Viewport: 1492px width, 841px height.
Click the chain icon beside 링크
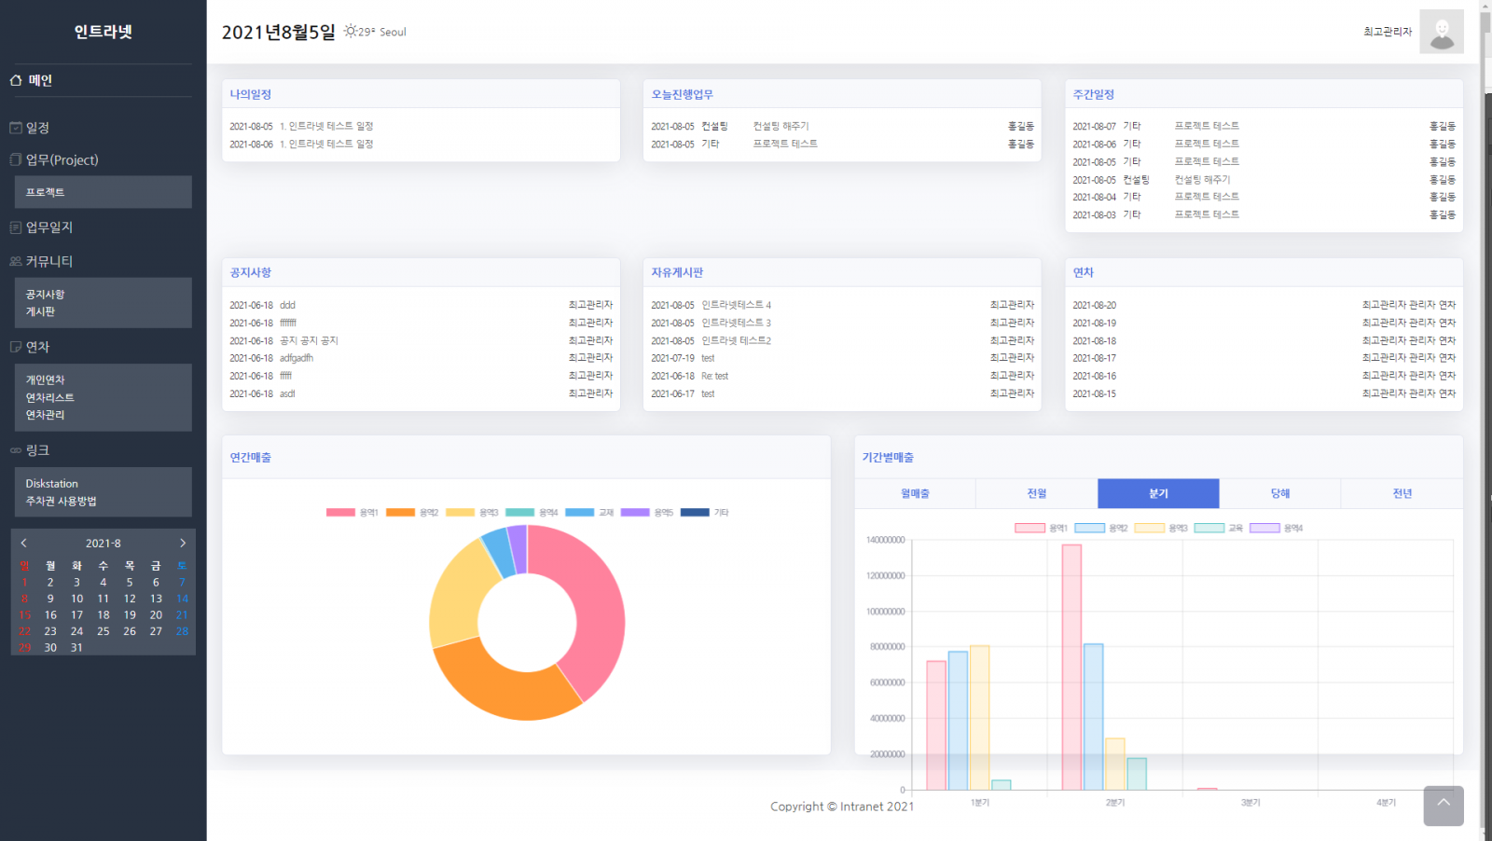click(x=16, y=450)
